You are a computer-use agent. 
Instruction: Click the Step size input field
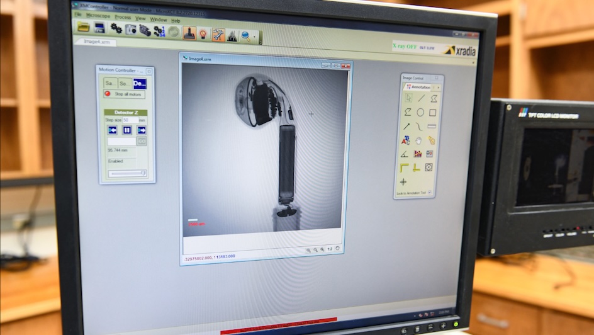(130, 120)
